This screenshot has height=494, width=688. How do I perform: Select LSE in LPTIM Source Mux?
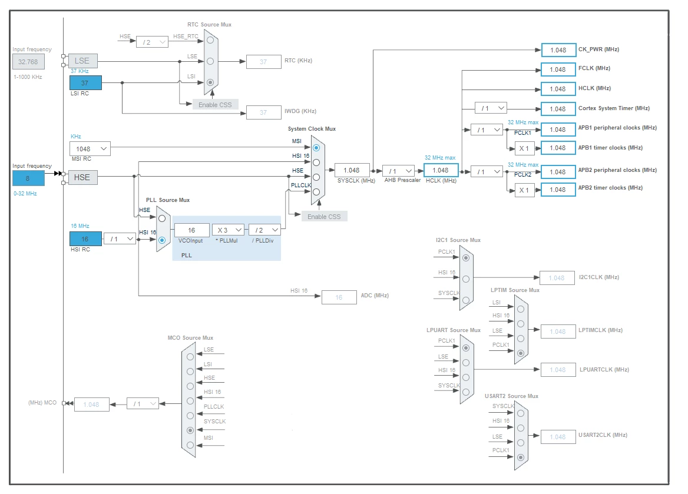tap(520, 338)
